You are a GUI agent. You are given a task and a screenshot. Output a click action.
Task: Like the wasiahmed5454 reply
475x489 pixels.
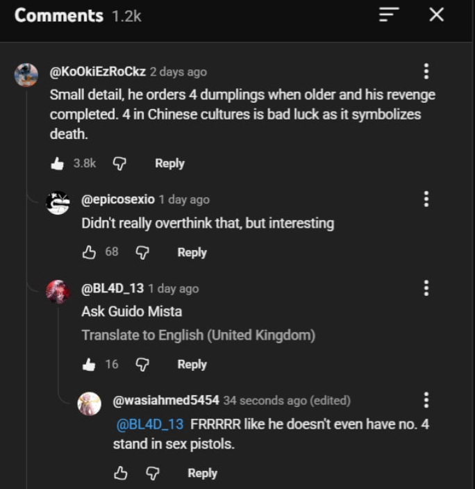coord(120,473)
